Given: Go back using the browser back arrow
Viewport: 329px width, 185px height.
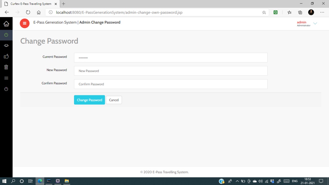Looking at the screenshot, I should point(7,12).
